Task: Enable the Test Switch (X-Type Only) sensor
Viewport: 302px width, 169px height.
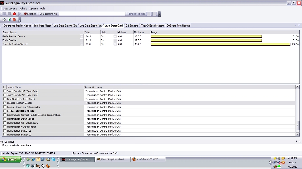Action: tap(4, 99)
